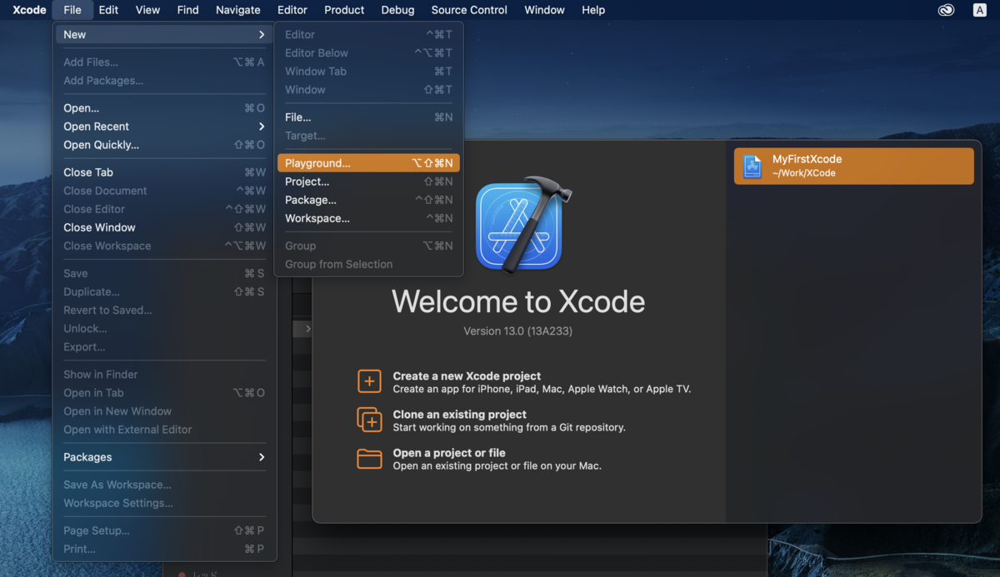Open the Xcode application menu
This screenshot has width=1000, height=577.
point(29,10)
